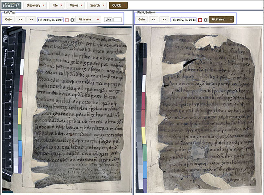Screen dimensions: 264x195
Task: Click the left manuscript folio image
Action: (67, 110)
